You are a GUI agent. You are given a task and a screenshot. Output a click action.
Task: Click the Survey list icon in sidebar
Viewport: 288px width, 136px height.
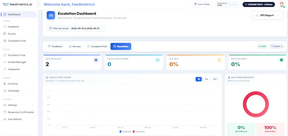(5, 34)
